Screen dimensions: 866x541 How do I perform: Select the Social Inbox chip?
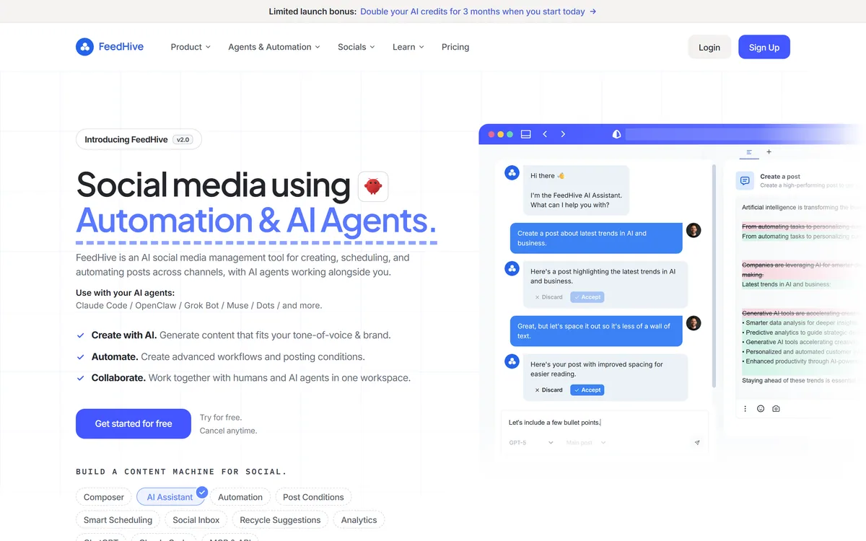tap(196, 519)
